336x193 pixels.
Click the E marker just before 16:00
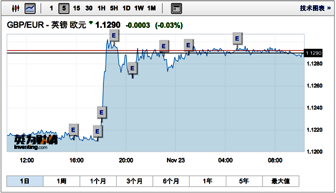tap(73, 130)
